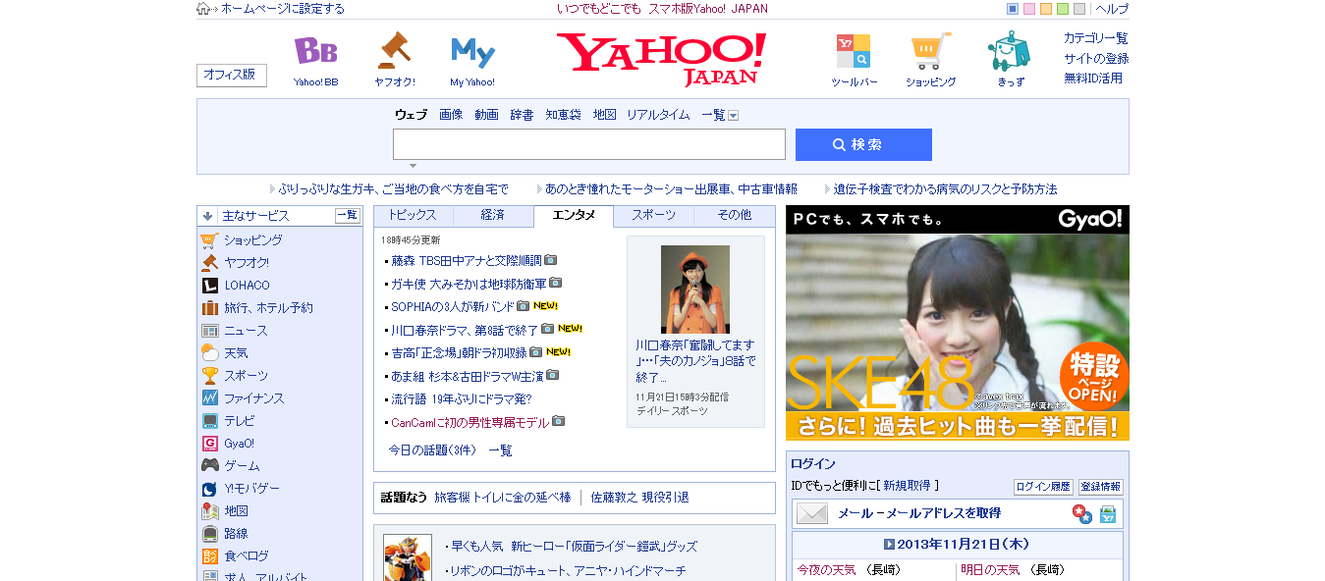Open the small arrow below the search box
This screenshot has width=1325, height=581.
pyautogui.click(x=413, y=166)
